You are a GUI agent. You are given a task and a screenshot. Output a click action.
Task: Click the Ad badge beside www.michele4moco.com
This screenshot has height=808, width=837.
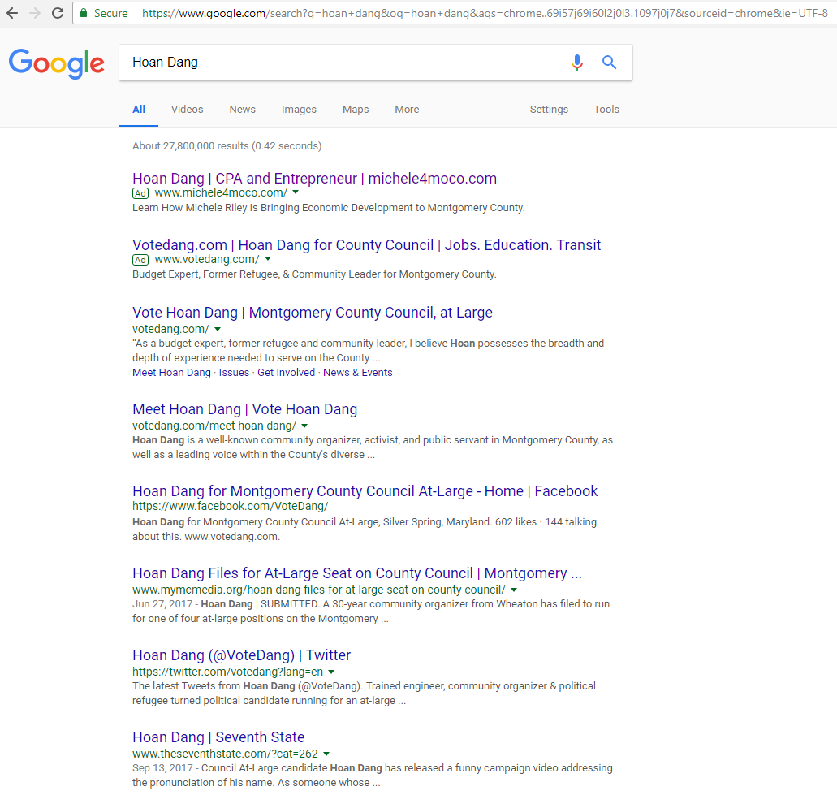[x=140, y=193]
